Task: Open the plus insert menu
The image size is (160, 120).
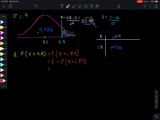Action: pos(145,6)
